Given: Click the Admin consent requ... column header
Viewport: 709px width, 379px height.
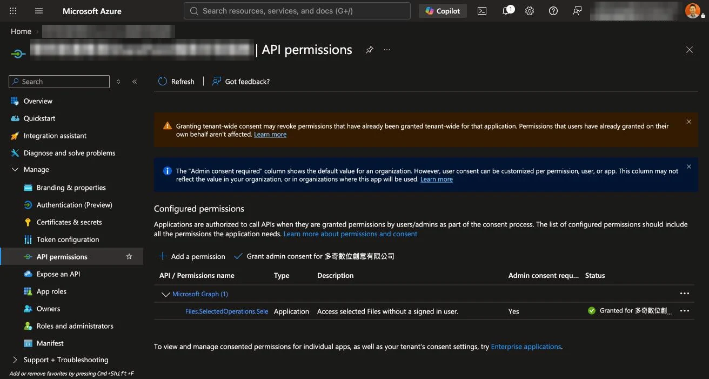Looking at the screenshot, I should 543,275.
